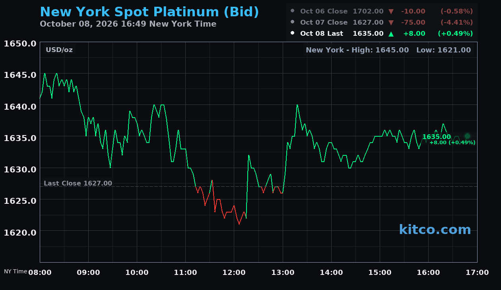Click the 10:00 time axis label
This screenshot has width=501, height=290.
pyautogui.click(x=137, y=273)
